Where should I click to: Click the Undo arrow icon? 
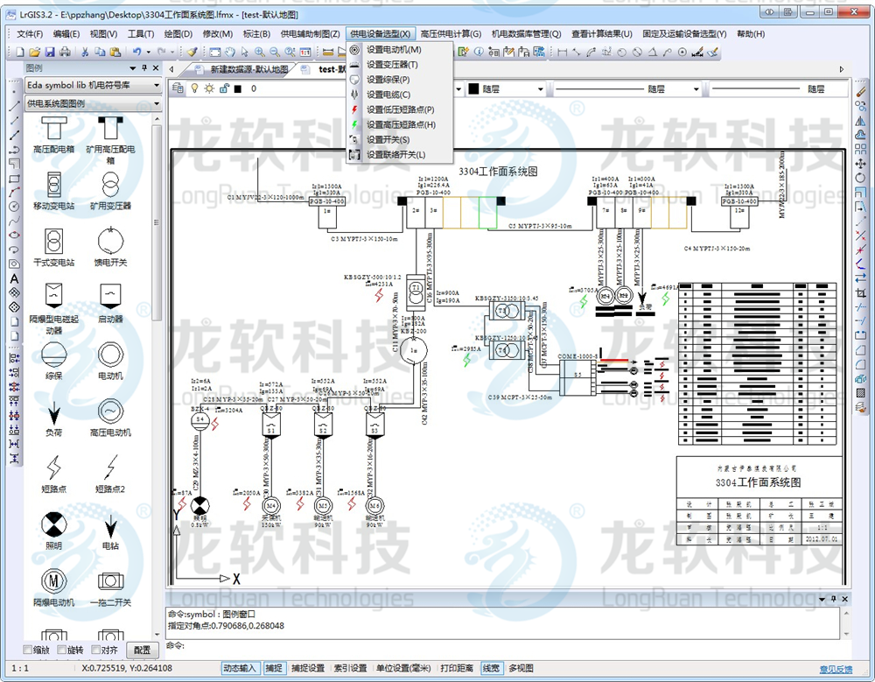137,53
